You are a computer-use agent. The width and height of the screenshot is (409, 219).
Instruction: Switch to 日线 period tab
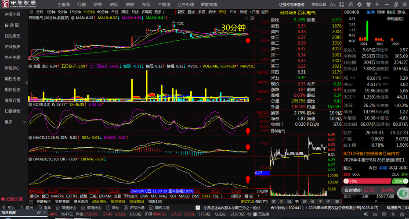115,12
